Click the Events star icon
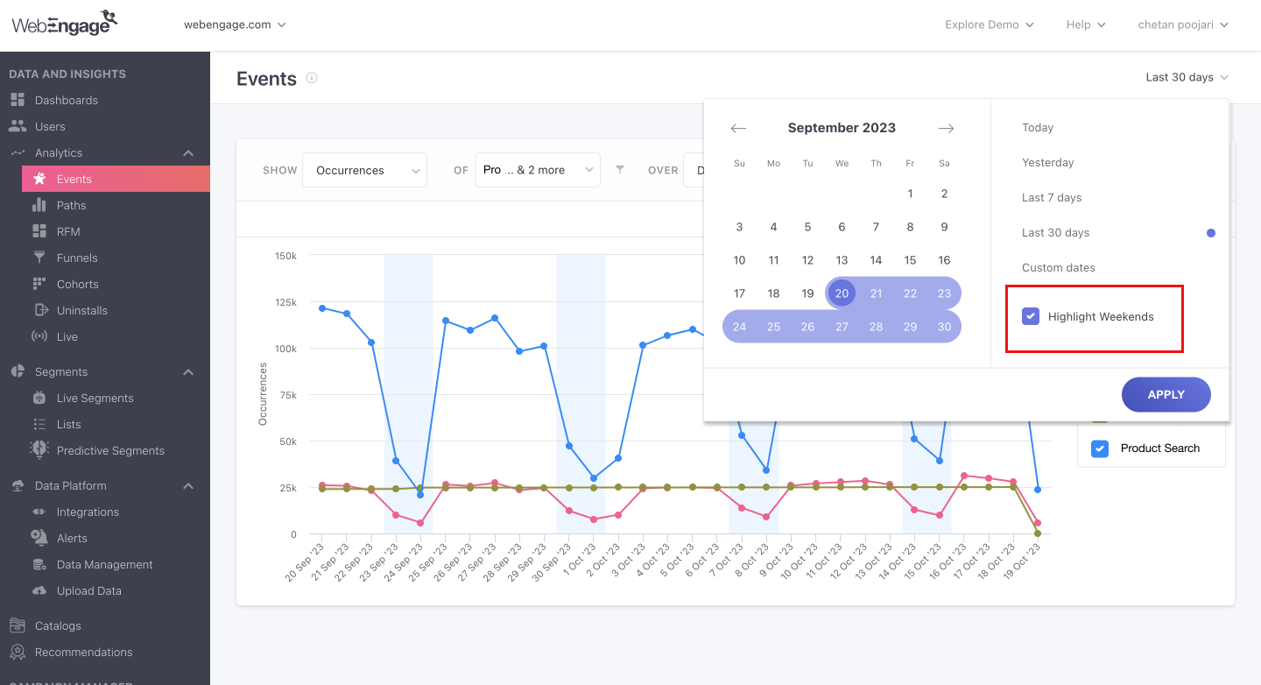This screenshot has width=1261, height=685. [x=39, y=179]
